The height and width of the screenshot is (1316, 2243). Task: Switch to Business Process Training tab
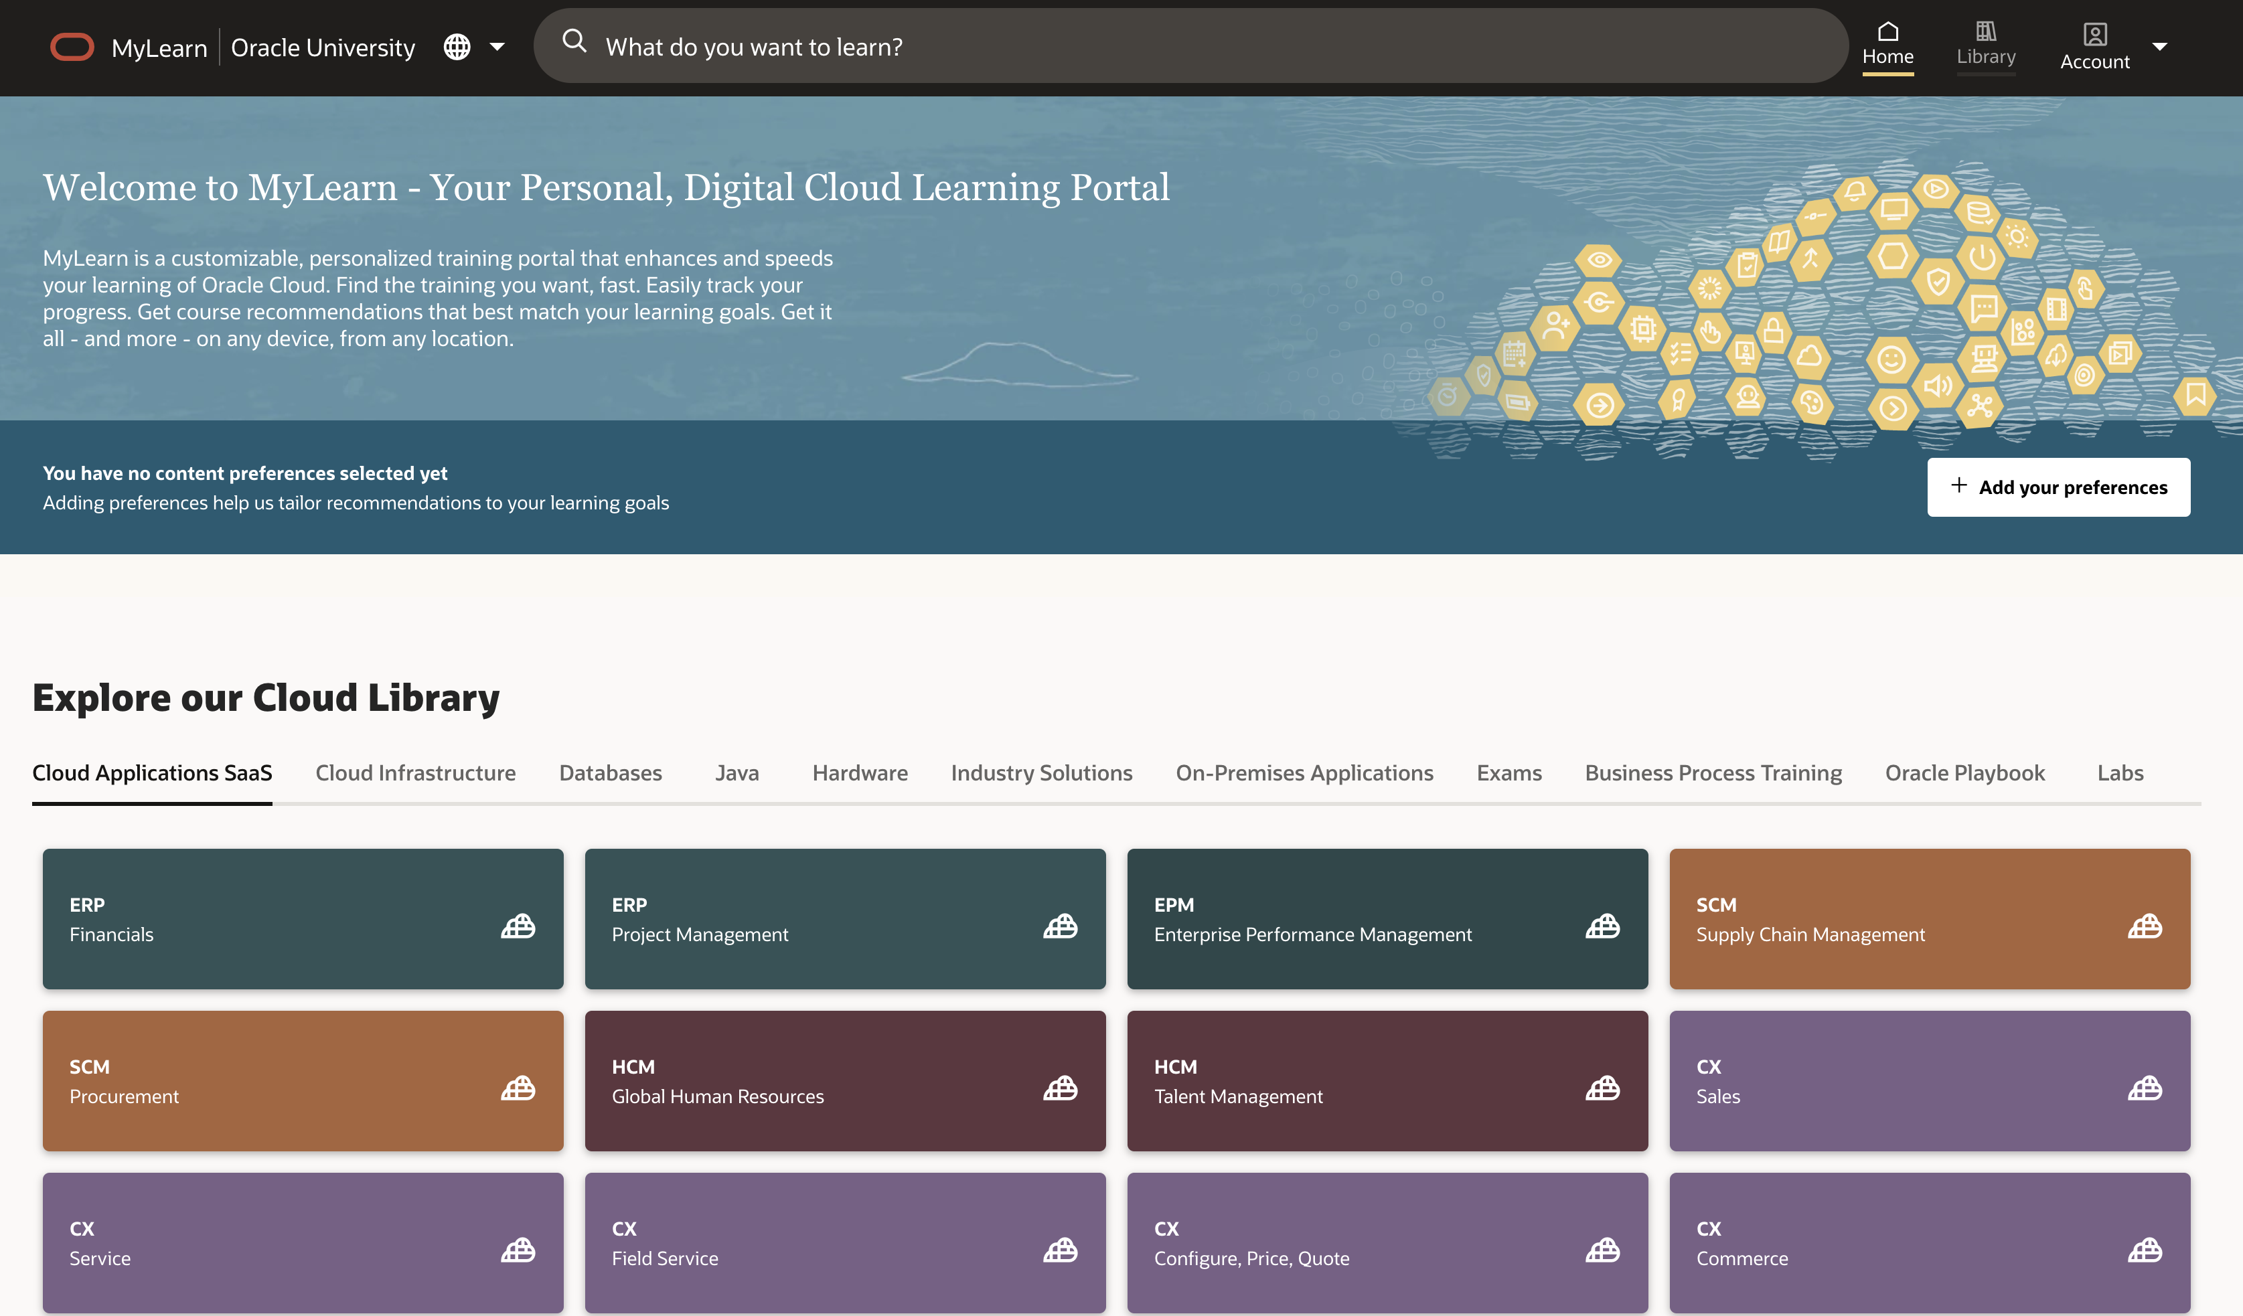click(x=1713, y=772)
